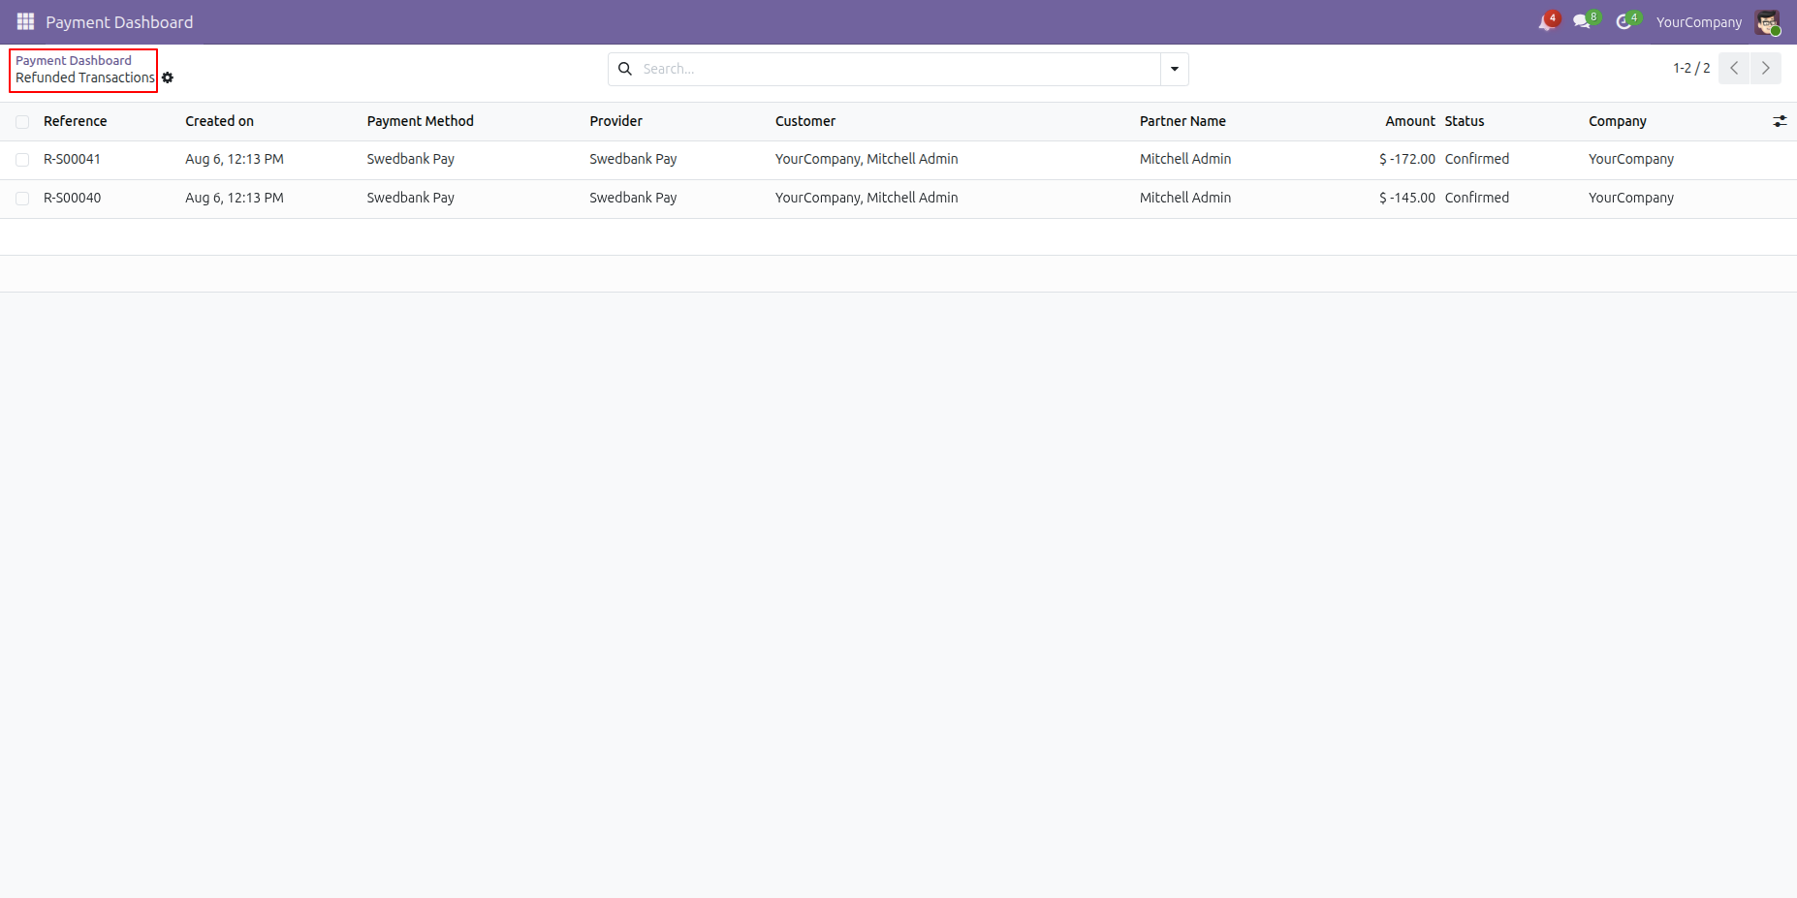
Task: Sort by the Partner Name column header
Action: pyautogui.click(x=1182, y=121)
